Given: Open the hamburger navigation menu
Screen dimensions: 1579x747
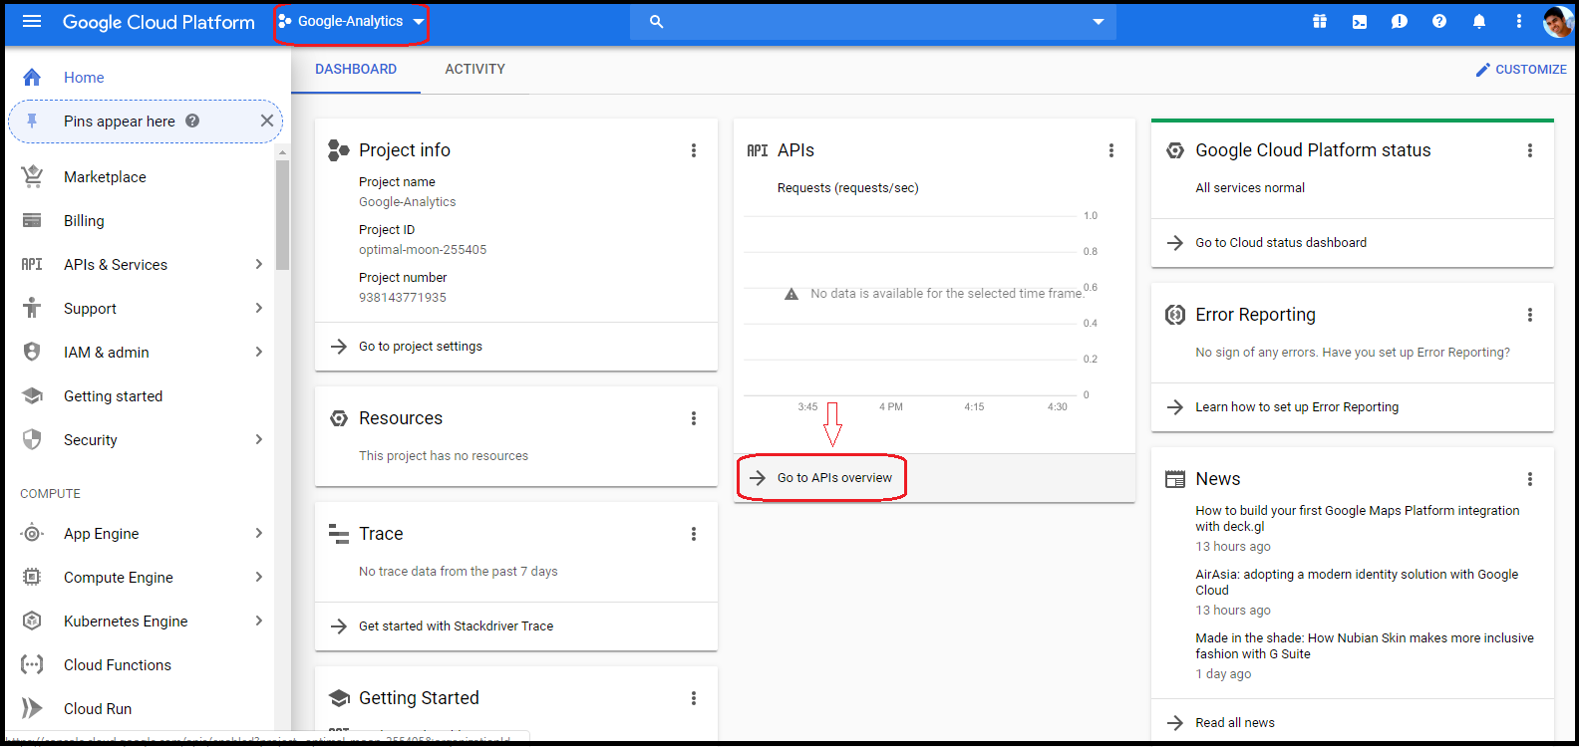Looking at the screenshot, I should (x=32, y=21).
